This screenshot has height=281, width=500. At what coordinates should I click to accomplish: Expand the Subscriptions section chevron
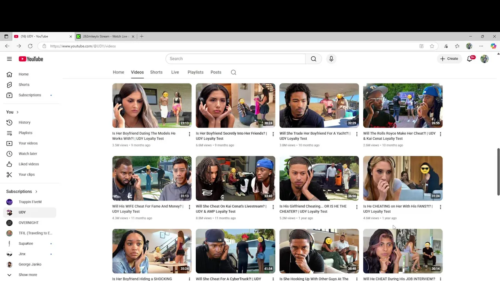tap(36, 192)
